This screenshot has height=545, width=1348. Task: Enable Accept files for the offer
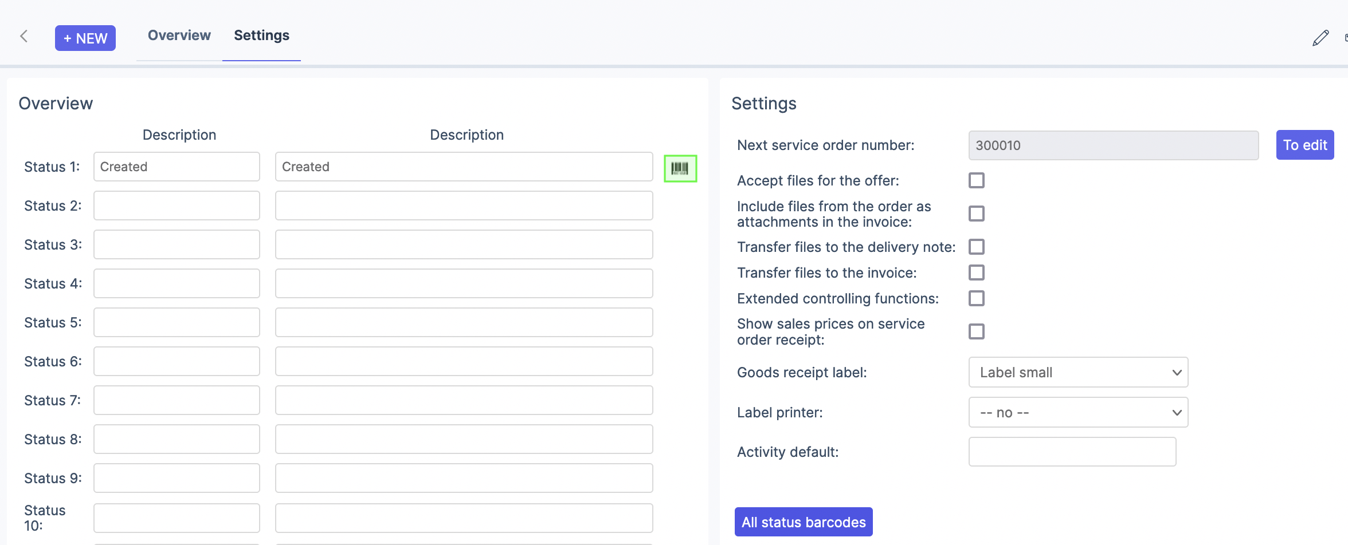976,180
